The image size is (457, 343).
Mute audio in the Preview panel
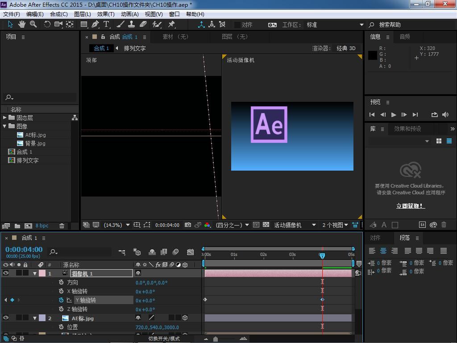(445, 115)
